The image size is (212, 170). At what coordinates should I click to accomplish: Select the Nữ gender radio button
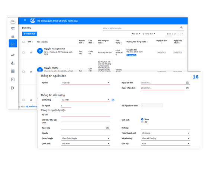click(142, 122)
